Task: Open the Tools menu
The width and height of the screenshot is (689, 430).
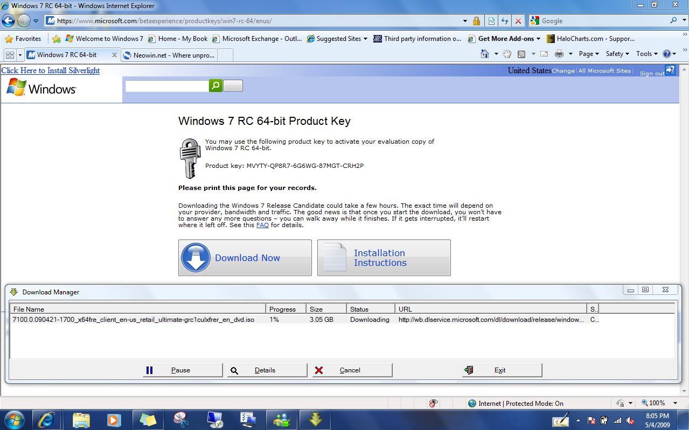Action: point(646,54)
